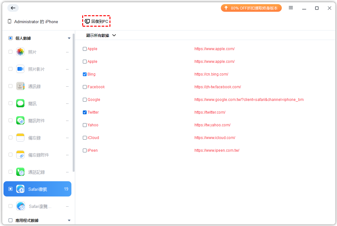The image size is (337, 226).
Task: Open the hamburger menu icon
Action: click(x=291, y=8)
